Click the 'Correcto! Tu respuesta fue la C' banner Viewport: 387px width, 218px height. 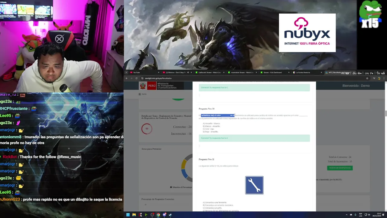click(x=254, y=88)
